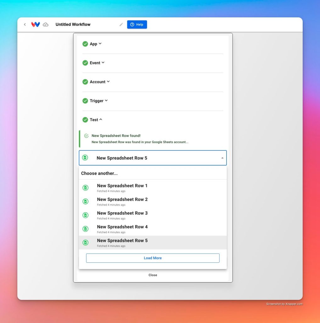
Task: Click fetched time under Spreadsheet Row 4
Action: (111, 232)
